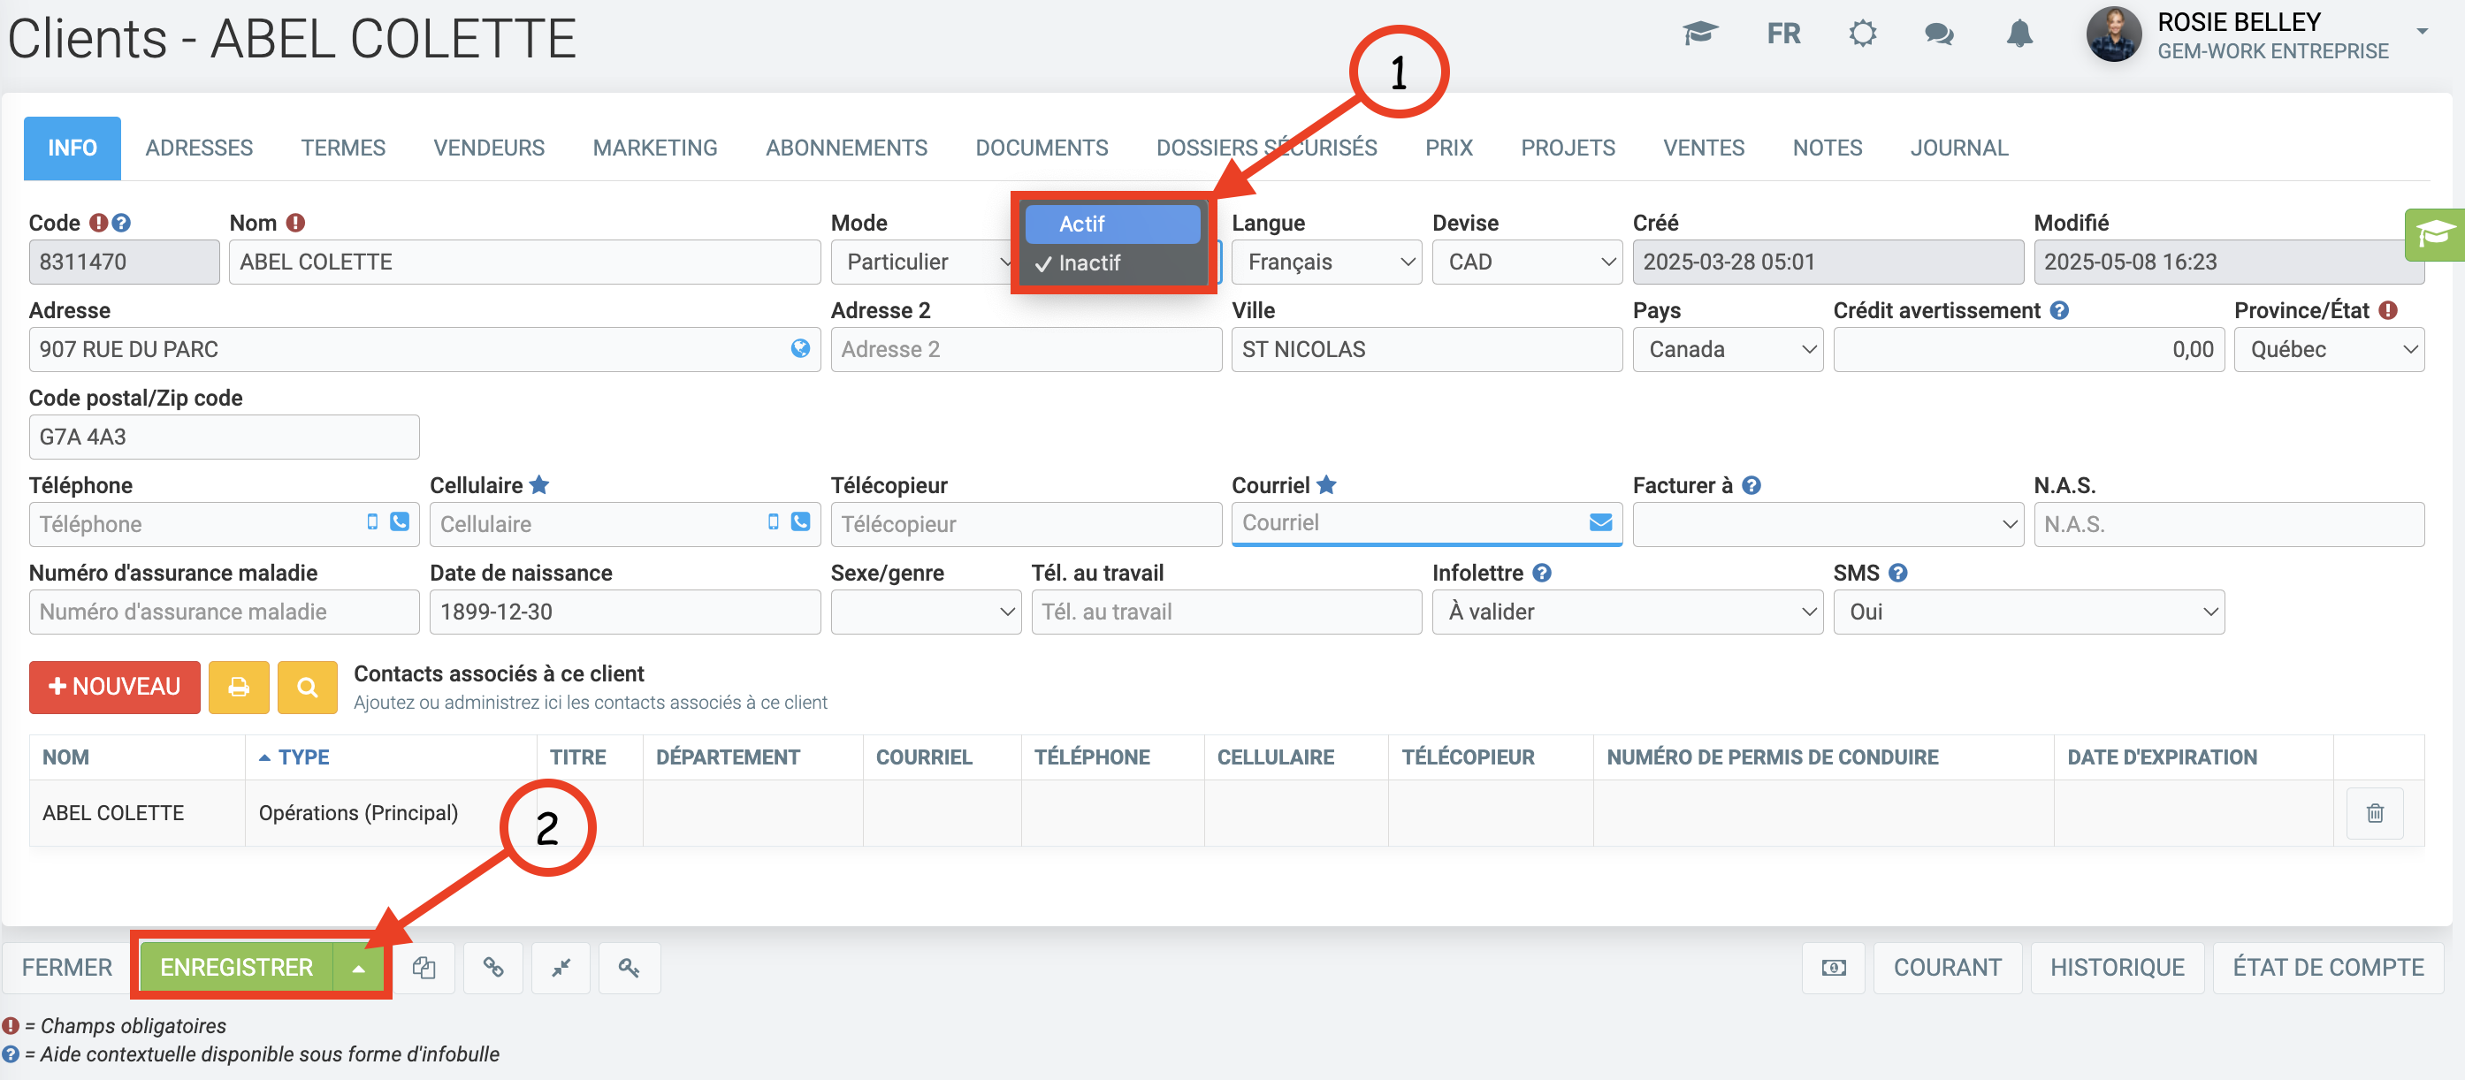
Task: Open the NOTES tab
Action: coord(1827,148)
